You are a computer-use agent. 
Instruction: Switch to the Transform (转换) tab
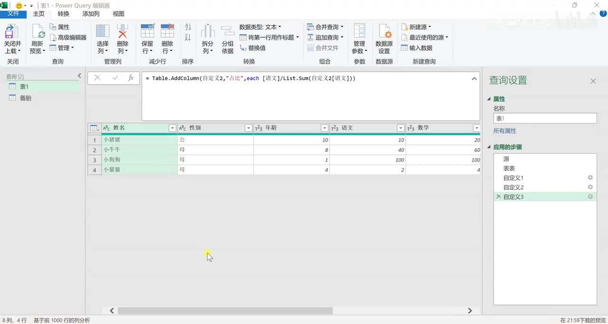[63, 14]
